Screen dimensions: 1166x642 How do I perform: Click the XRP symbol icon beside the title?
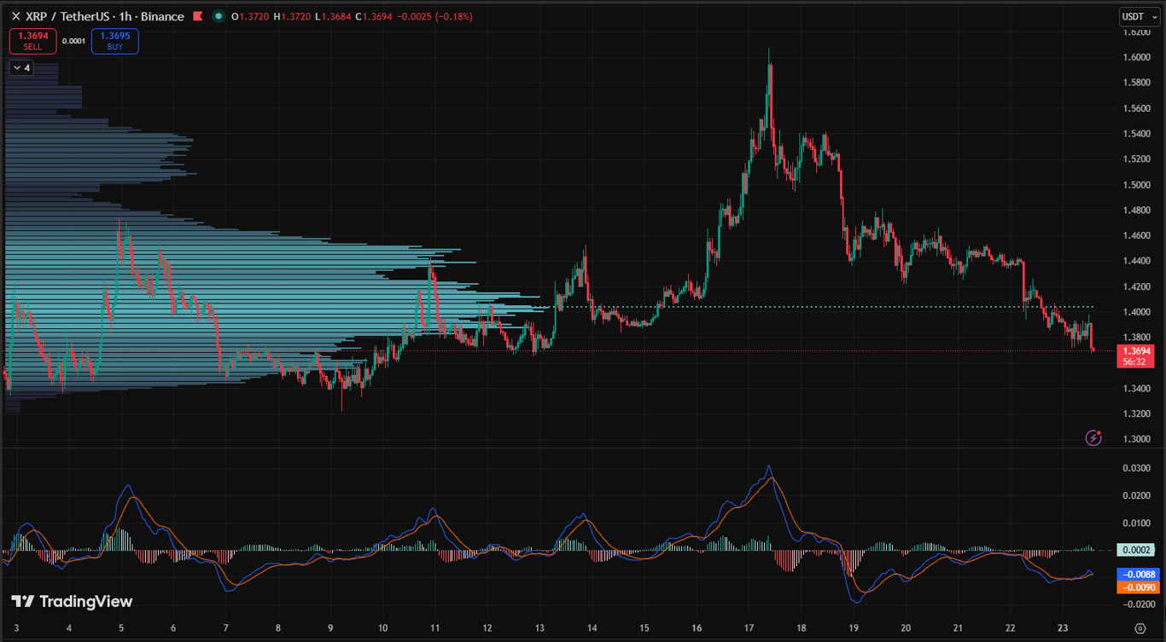tap(15, 16)
